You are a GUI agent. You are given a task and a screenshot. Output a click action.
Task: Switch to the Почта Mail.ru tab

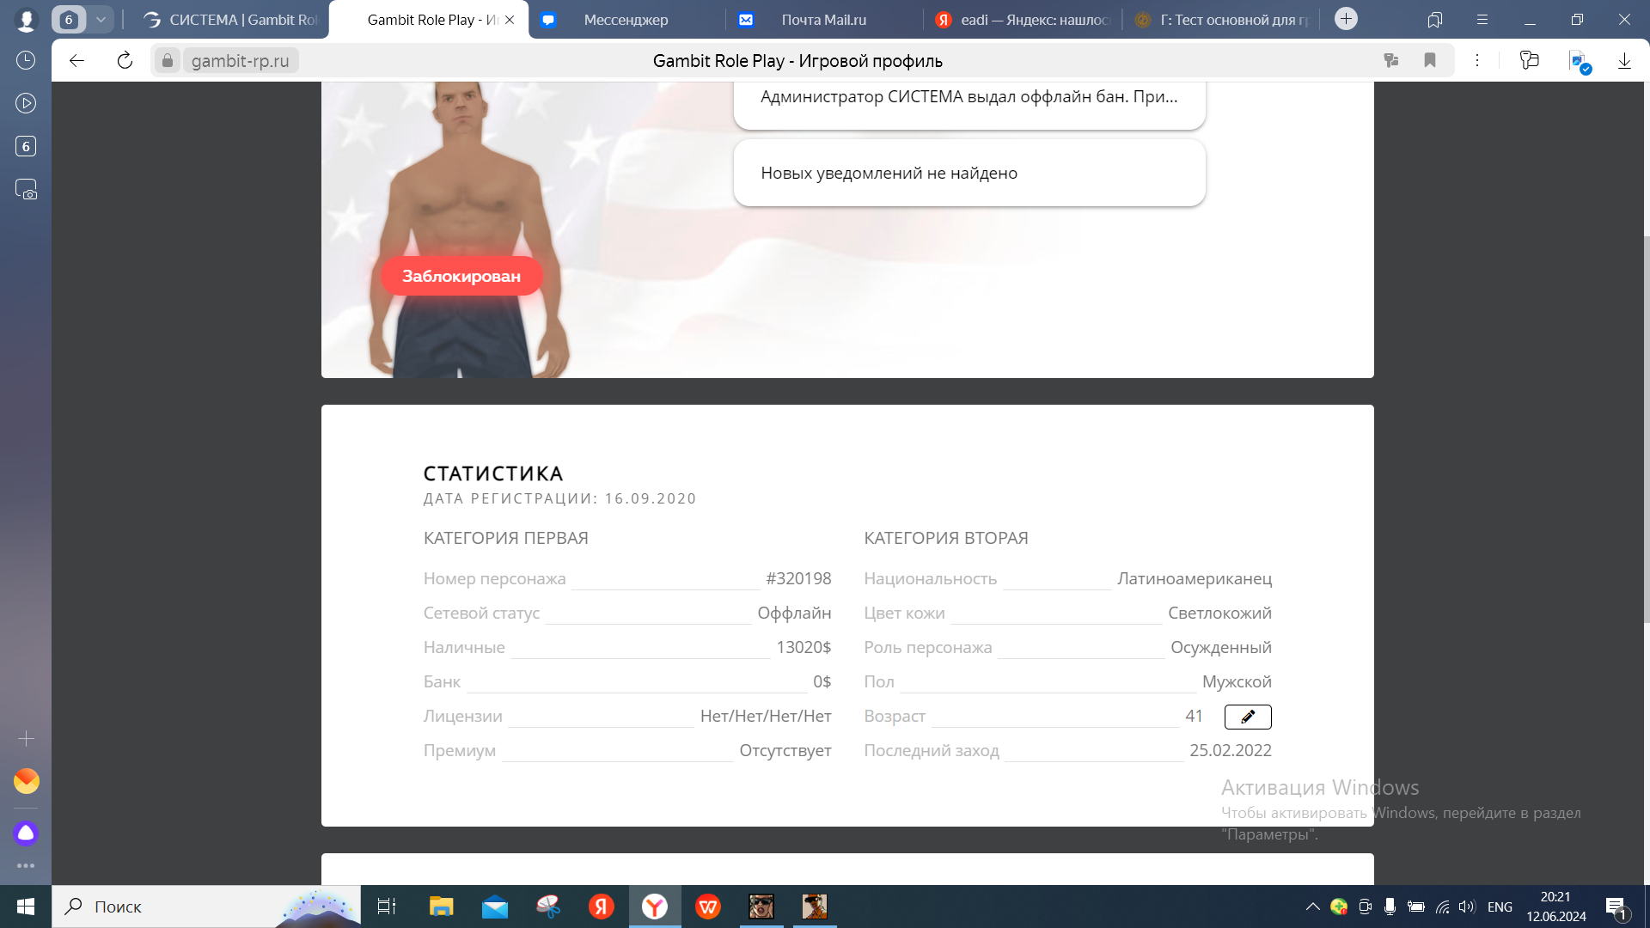point(823,20)
